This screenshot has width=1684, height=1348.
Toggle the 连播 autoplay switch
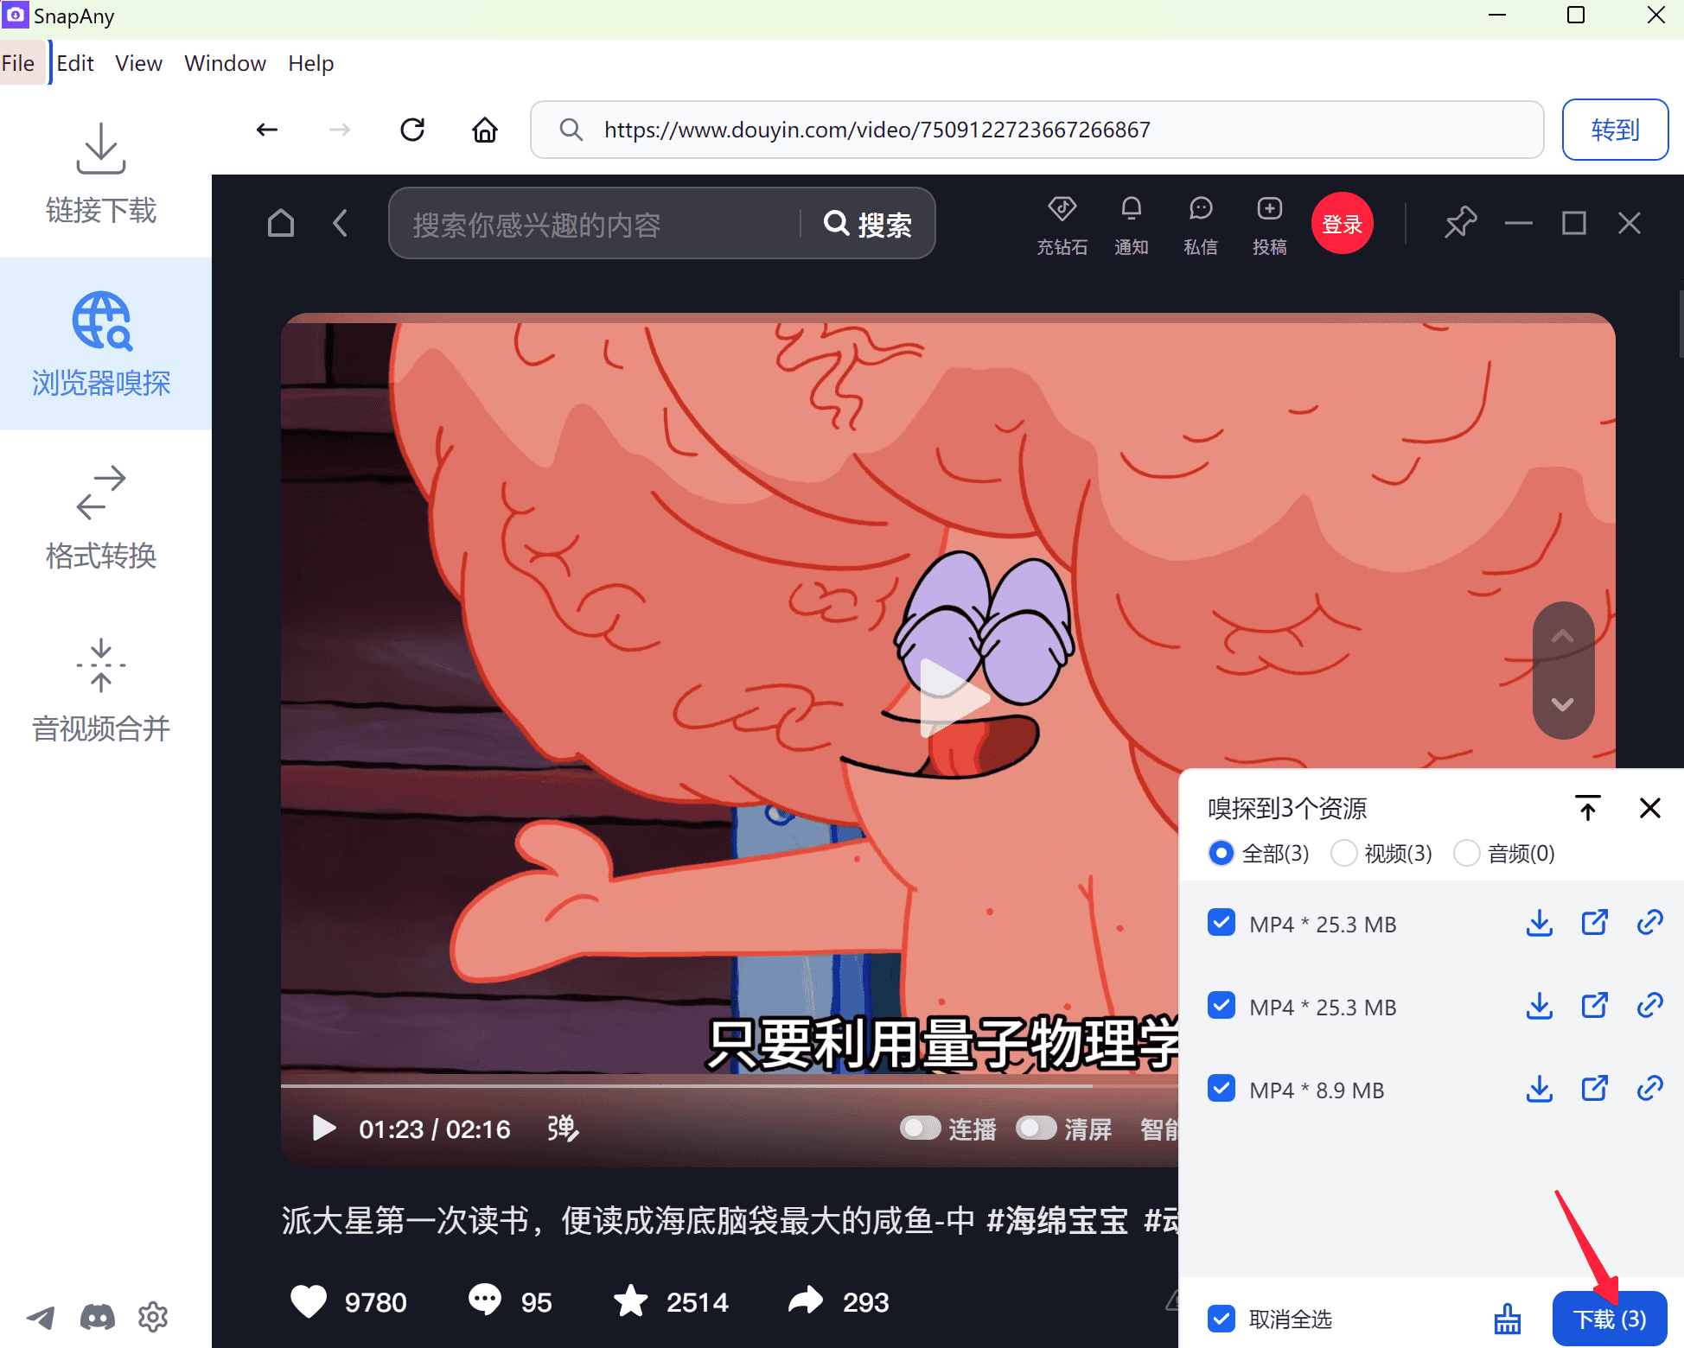[x=920, y=1129]
